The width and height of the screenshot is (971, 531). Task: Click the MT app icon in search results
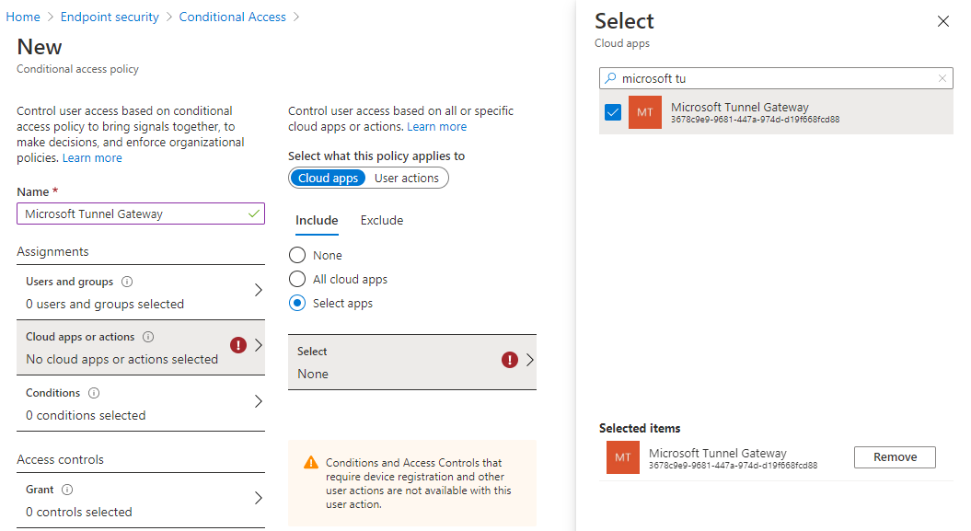click(x=644, y=112)
